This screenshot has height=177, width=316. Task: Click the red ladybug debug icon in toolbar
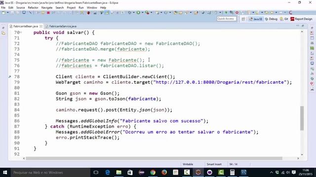(x=88, y=13)
